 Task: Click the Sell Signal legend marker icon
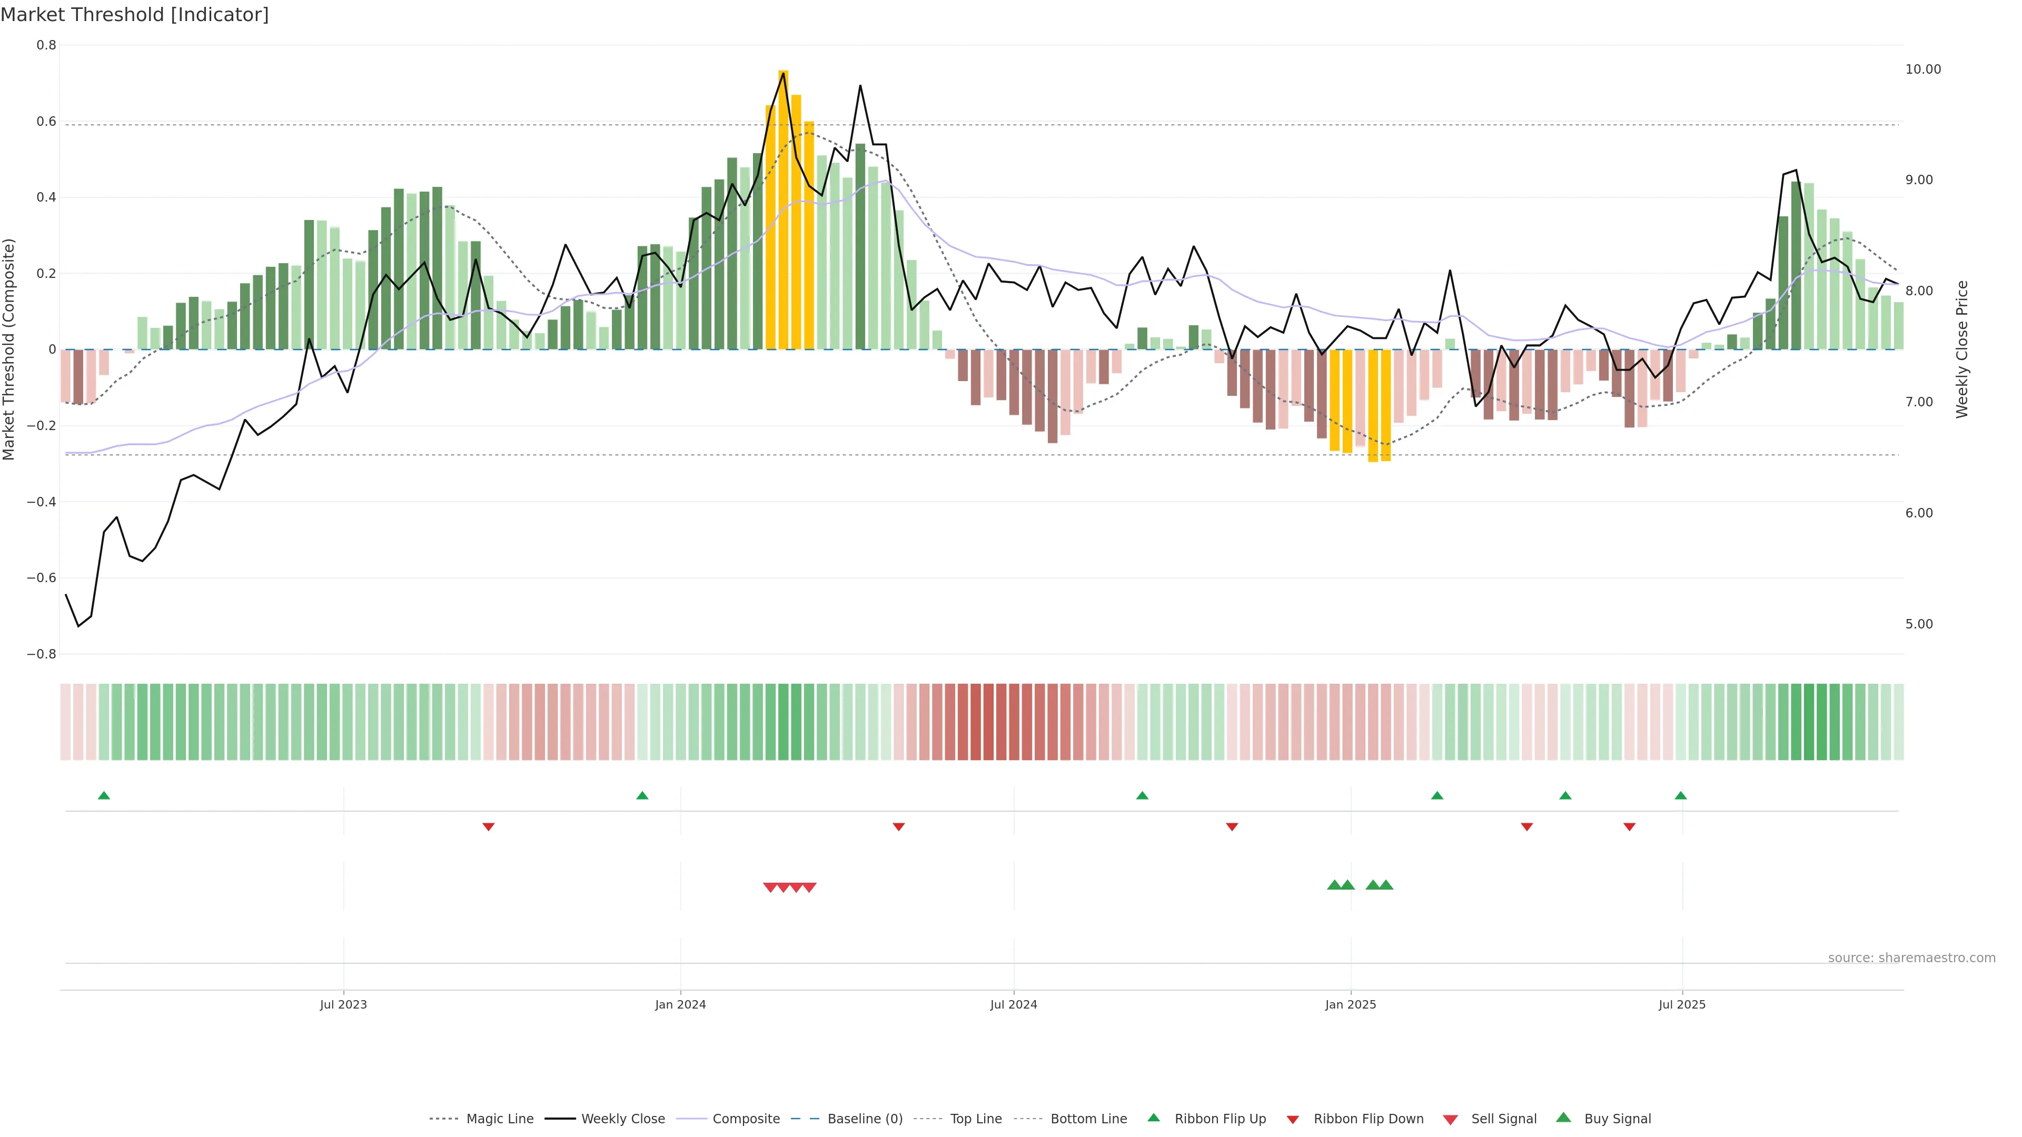point(1450,1120)
